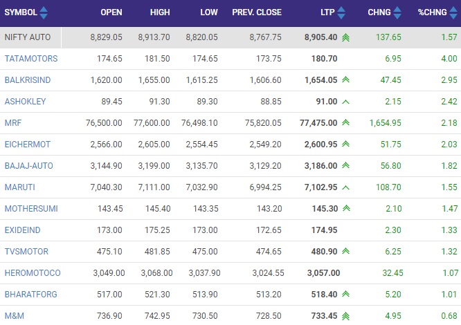Click the up-arrow indicator in TVSMOTOR row
The image size is (461, 325).
coord(346,251)
